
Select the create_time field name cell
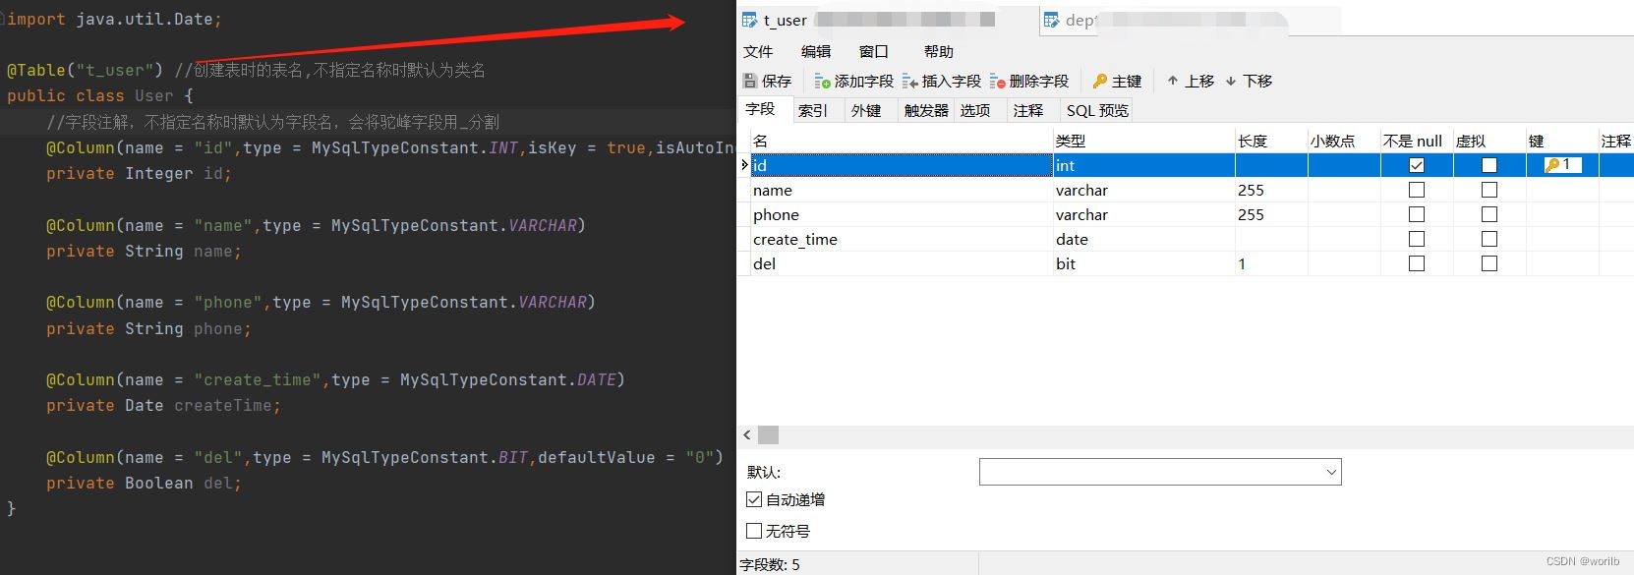coord(902,239)
